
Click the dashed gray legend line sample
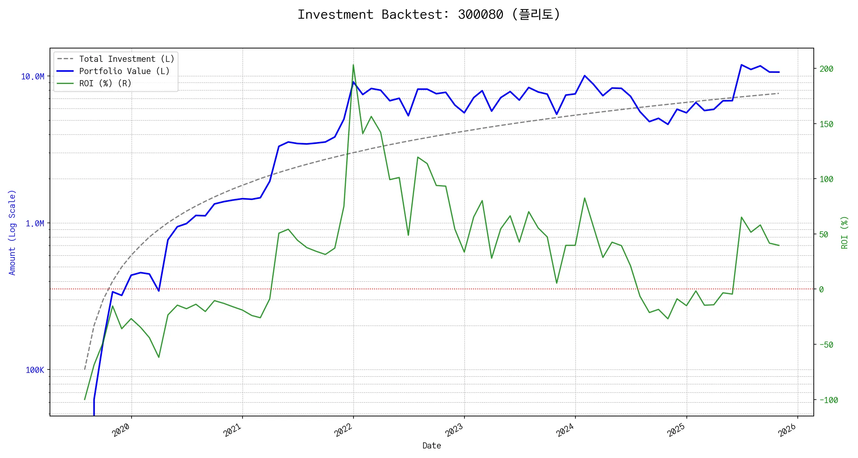pyautogui.click(x=65, y=59)
